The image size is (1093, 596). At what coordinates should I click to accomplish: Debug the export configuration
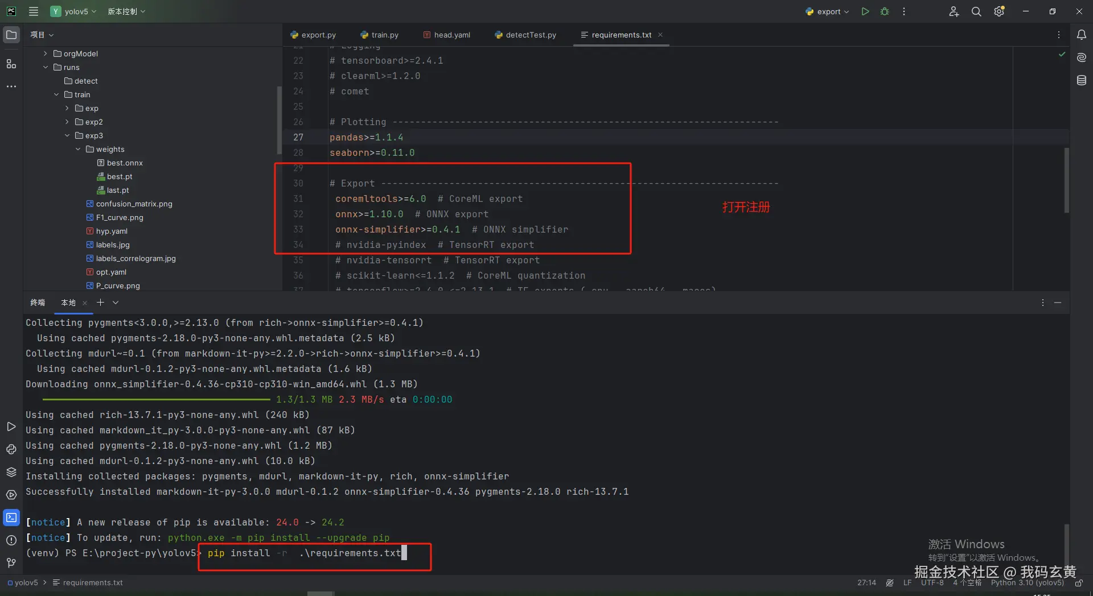885,11
